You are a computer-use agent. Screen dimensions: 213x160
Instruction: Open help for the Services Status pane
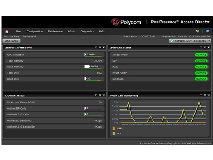(201, 47)
